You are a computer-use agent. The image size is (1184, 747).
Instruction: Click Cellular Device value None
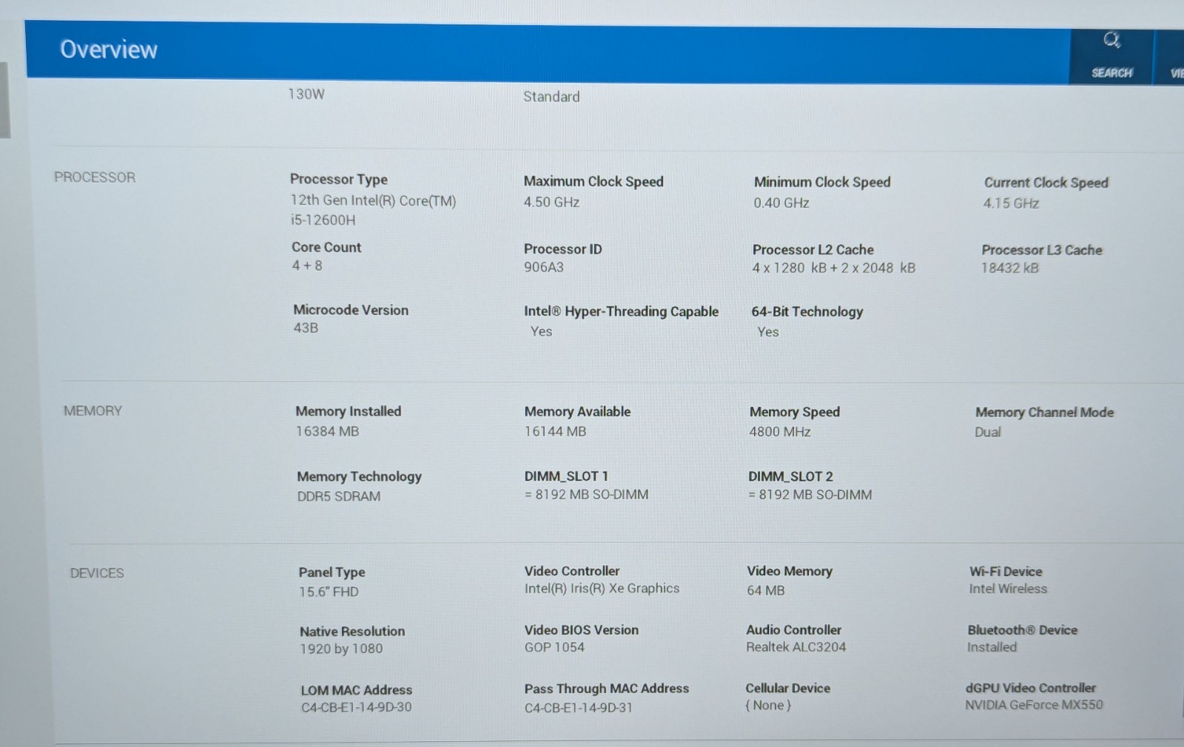pos(768,706)
